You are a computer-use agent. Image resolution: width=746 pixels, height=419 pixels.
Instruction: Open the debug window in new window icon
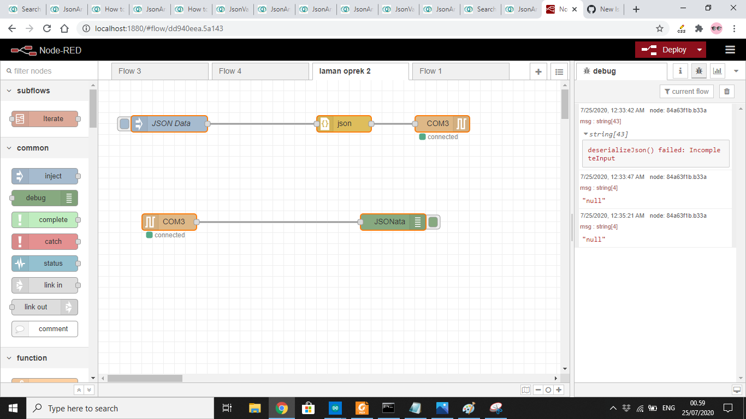[x=736, y=390]
